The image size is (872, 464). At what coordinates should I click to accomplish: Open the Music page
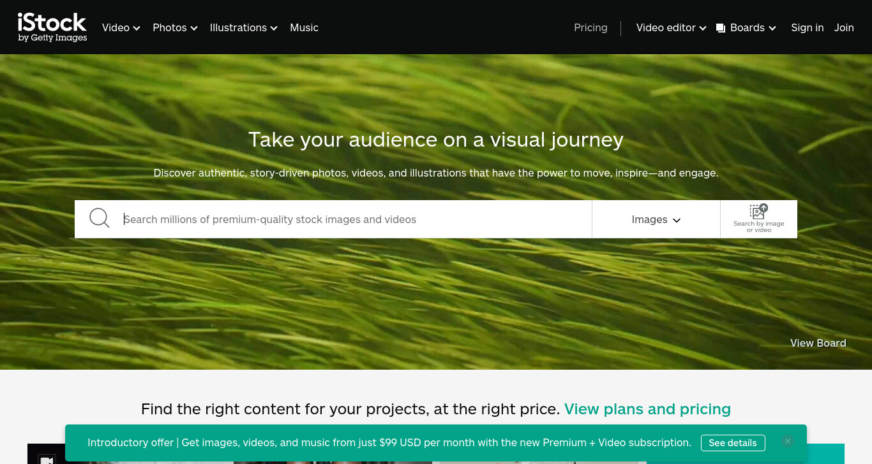(x=304, y=28)
